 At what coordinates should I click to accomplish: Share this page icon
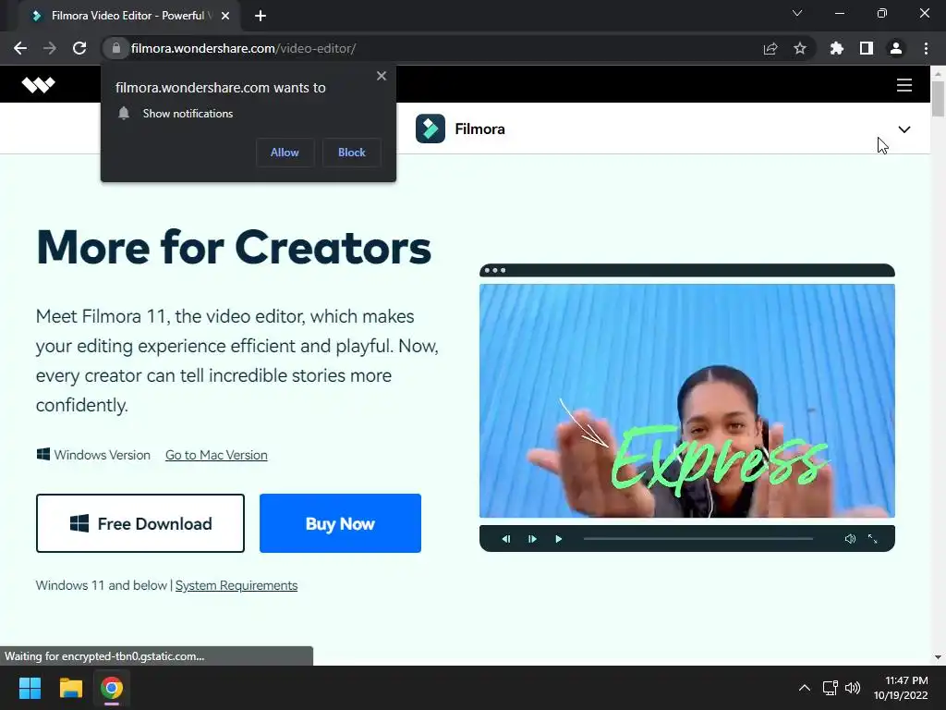coord(770,48)
